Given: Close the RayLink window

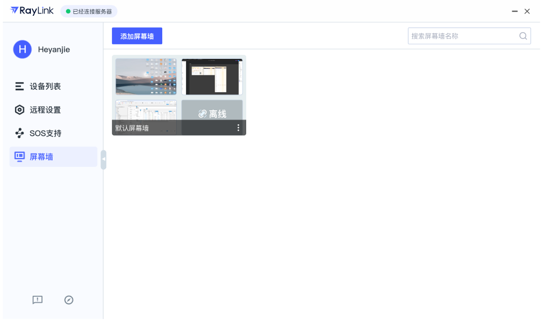Looking at the screenshot, I should [527, 12].
